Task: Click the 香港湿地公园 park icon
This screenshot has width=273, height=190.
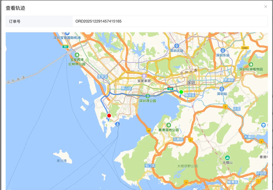Action: pyautogui.click(x=168, y=125)
